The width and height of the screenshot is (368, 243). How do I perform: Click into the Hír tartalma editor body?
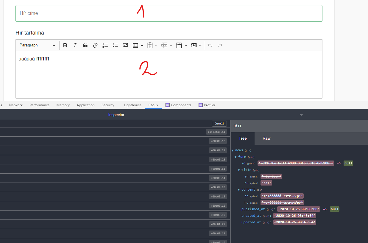(169, 75)
